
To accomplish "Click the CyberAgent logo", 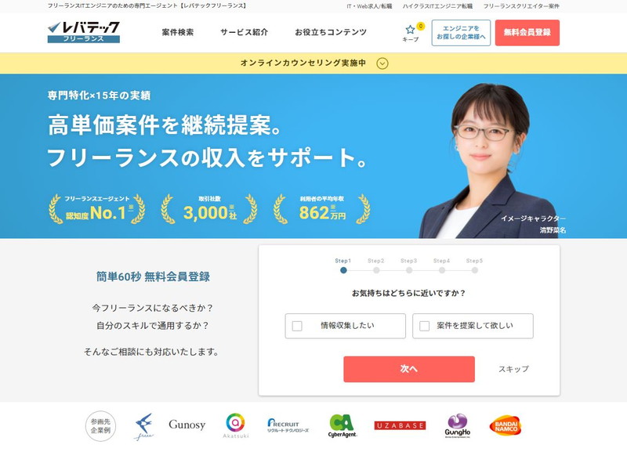I will [x=342, y=426].
